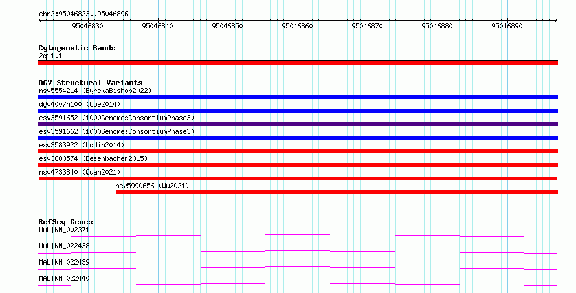
Task: Open variant nsv5554214 (ByrskaBishop2022) label
Action: (x=95, y=91)
